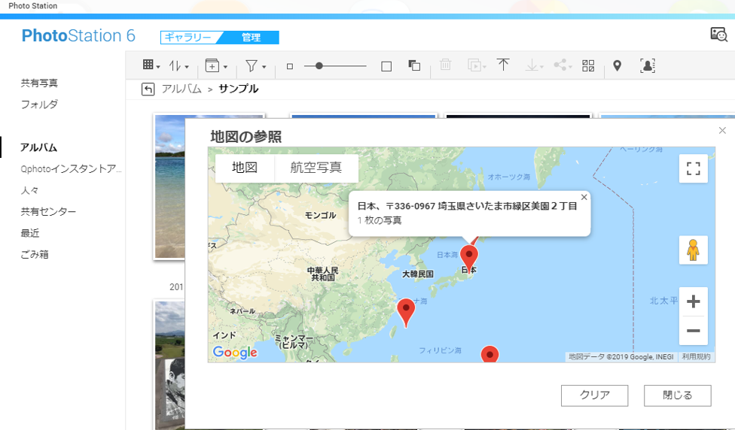The width and height of the screenshot is (735, 430).
Task: Open the add album dropdown
Action: [x=216, y=66]
